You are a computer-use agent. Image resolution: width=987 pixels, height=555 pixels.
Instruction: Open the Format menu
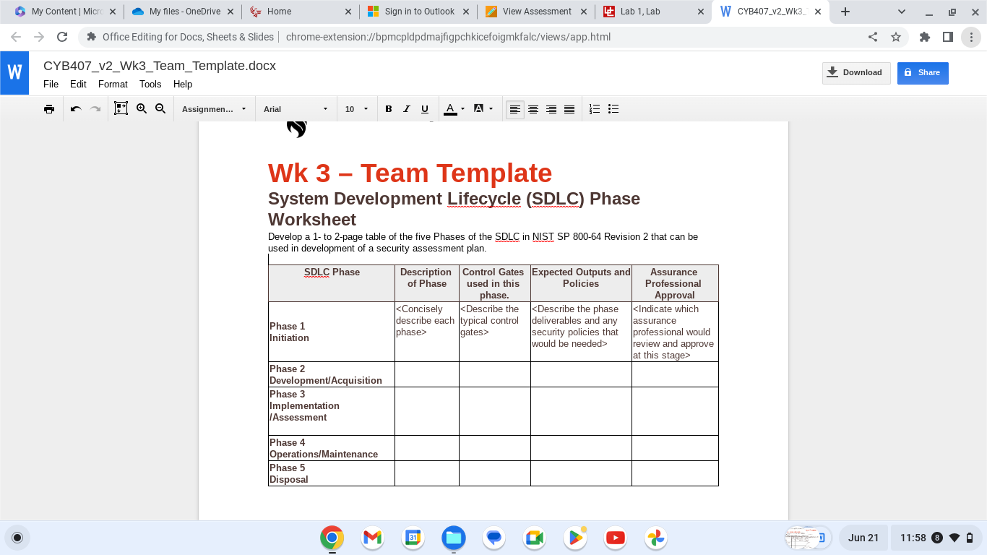click(113, 84)
